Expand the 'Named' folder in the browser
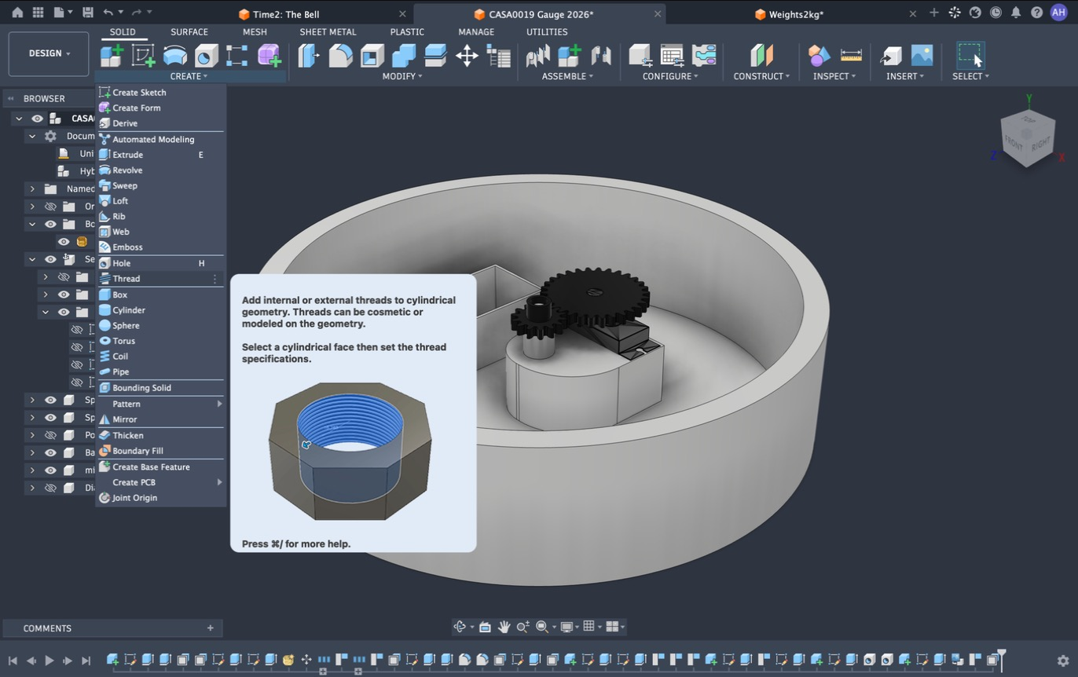 pos(32,188)
